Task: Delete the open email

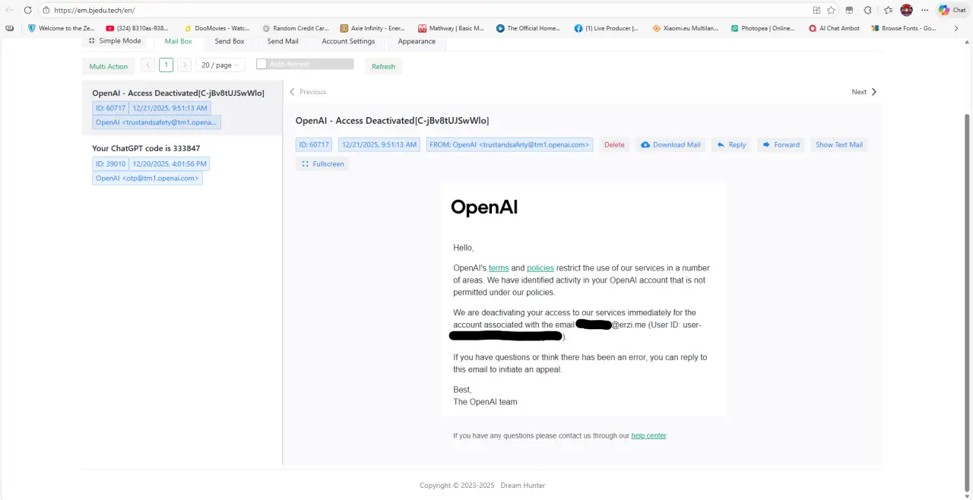Action: tap(614, 144)
